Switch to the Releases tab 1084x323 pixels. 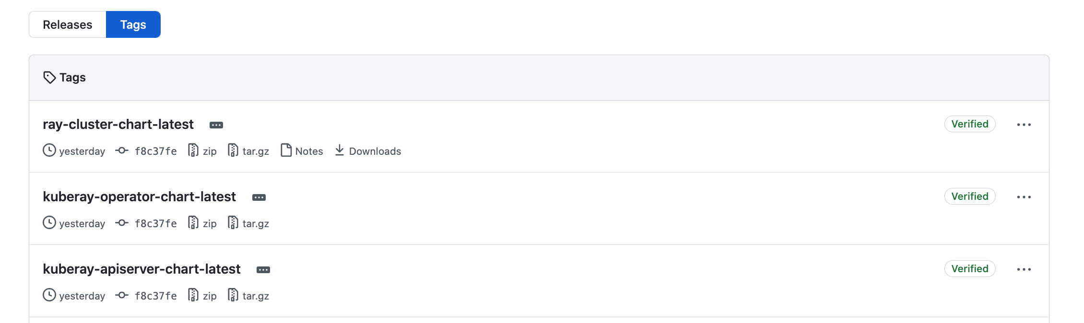click(x=68, y=24)
